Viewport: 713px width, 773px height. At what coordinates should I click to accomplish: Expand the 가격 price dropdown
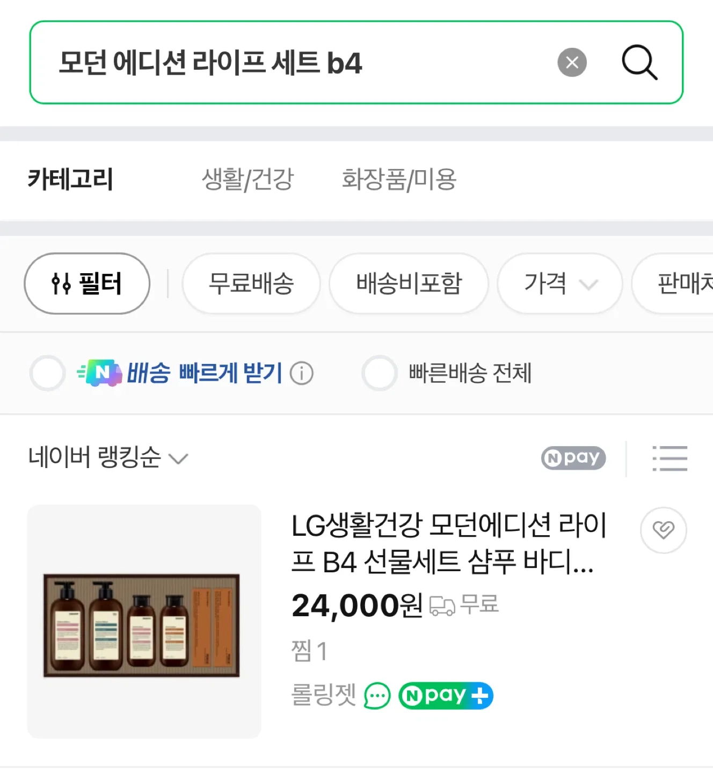tap(559, 283)
